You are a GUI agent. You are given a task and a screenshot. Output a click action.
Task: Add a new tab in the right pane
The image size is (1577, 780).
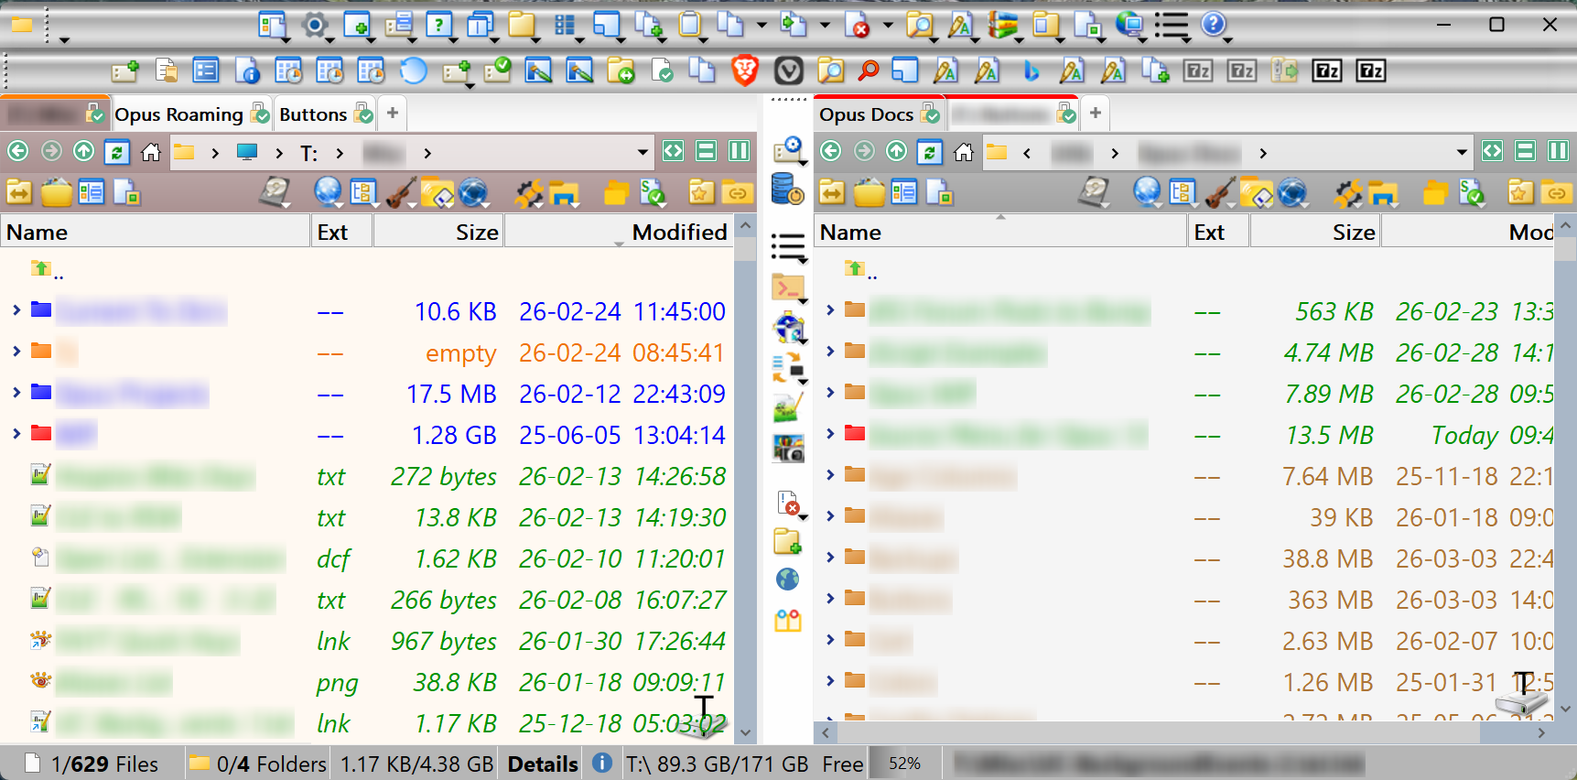click(1095, 114)
